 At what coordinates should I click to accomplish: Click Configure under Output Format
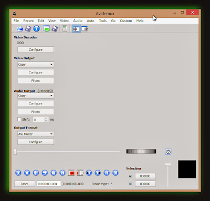click(x=36, y=142)
